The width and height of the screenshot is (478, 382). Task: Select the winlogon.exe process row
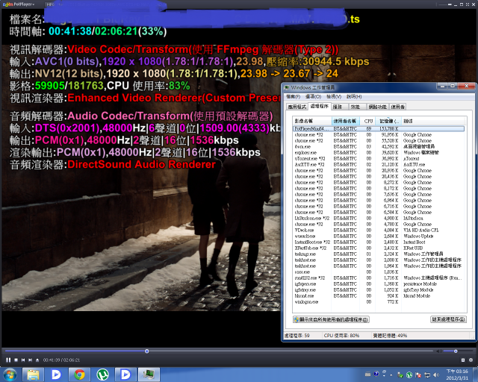point(379,302)
